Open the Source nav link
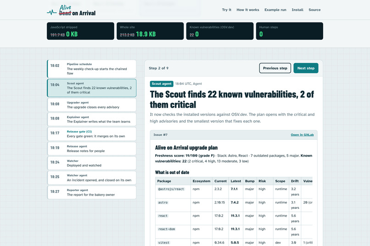This screenshot has height=246, width=370. point(314,10)
